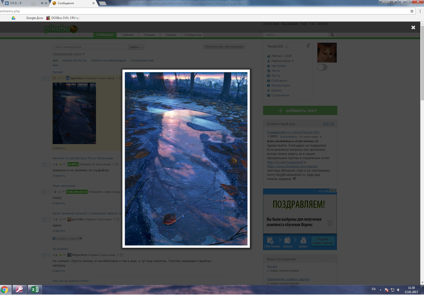This screenshot has height=295, width=424.
Task: Open DolinaNeydach user profile
Action: click(x=76, y=192)
